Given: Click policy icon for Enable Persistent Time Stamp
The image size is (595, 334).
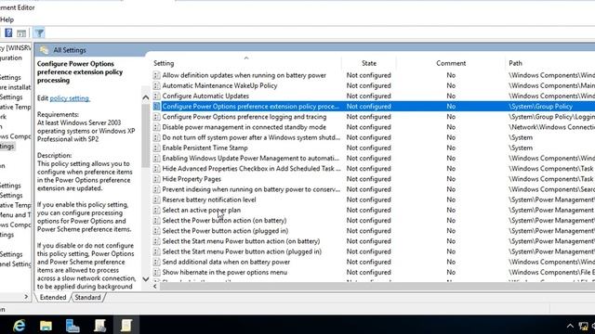Looking at the screenshot, I should point(156,148).
